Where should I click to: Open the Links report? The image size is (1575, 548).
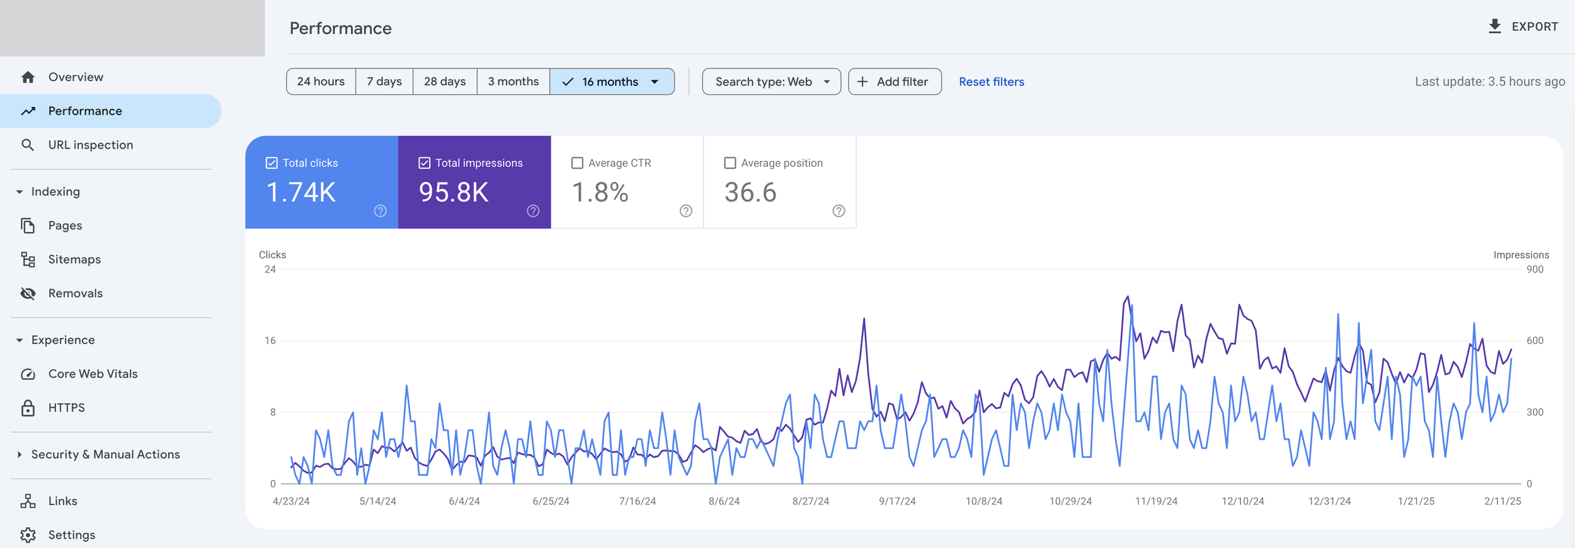click(x=111, y=501)
